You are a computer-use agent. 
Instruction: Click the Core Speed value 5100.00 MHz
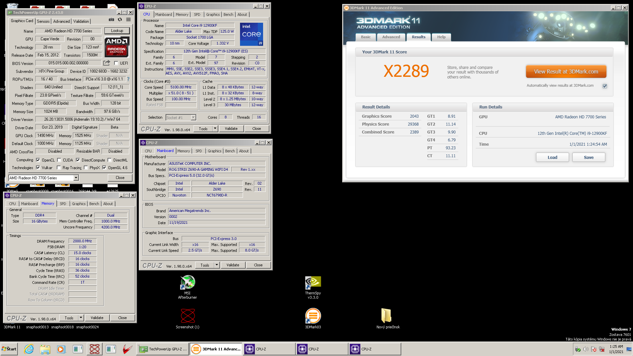[x=181, y=87]
